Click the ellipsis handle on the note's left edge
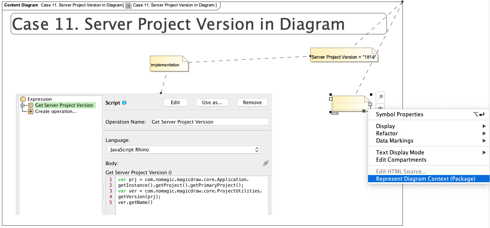 (331, 99)
